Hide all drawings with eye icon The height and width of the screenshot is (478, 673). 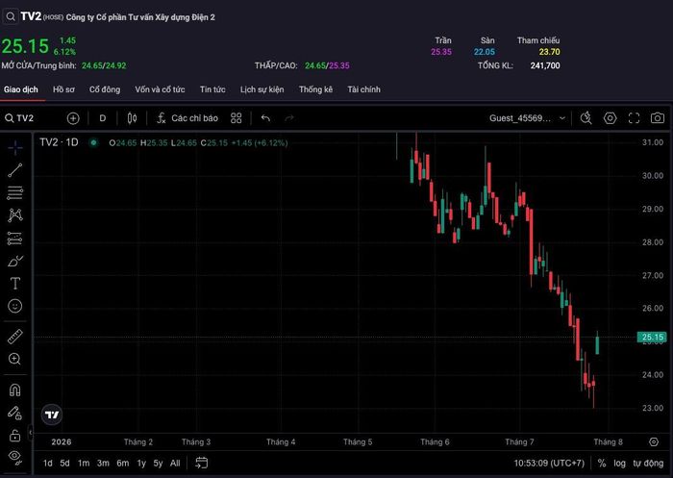(15, 457)
